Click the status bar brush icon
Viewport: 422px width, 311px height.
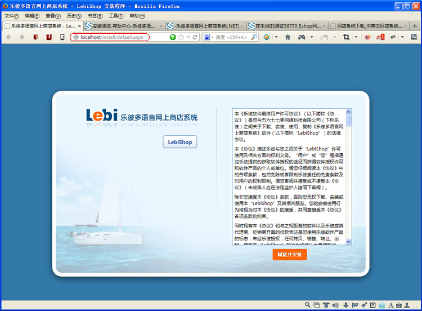pyautogui.click(x=364, y=305)
